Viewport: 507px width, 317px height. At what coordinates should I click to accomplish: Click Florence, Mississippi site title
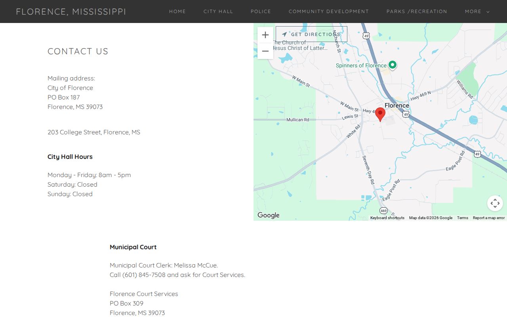pyautogui.click(x=71, y=11)
